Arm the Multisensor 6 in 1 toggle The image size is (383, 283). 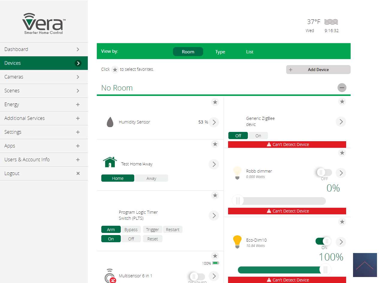tap(197, 276)
